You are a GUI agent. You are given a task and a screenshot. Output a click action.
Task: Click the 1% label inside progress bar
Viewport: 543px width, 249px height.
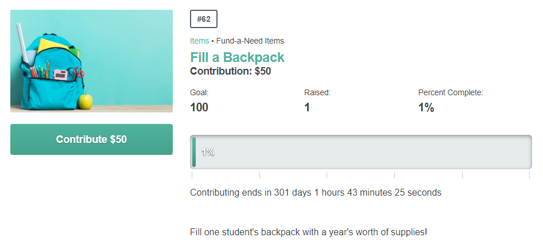[208, 151]
